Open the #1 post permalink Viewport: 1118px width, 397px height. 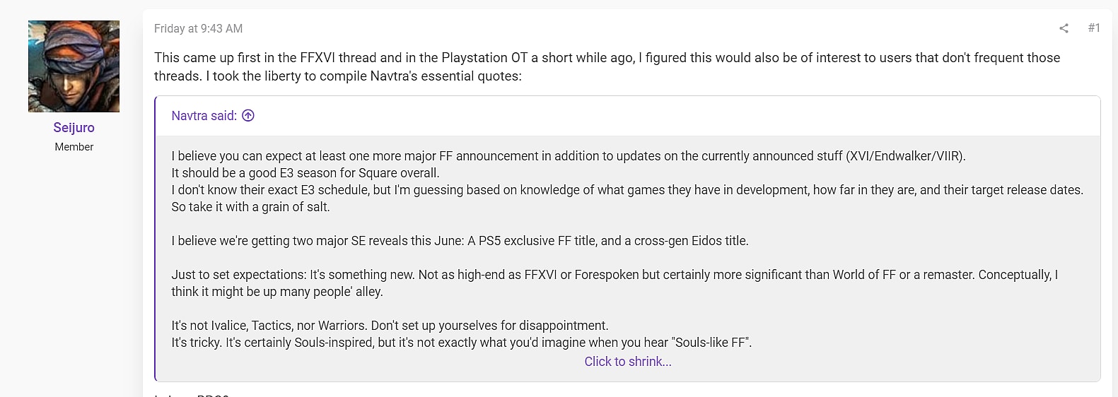pos(1094,28)
